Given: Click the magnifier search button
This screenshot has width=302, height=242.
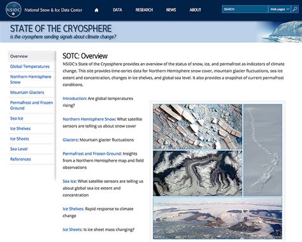Looking at the screenshot, I should point(295,9).
